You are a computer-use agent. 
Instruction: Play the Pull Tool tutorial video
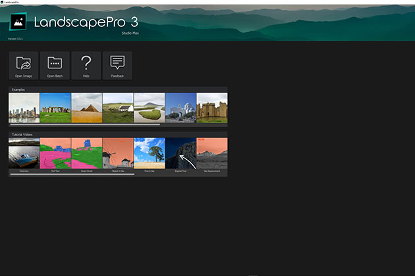click(55, 153)
